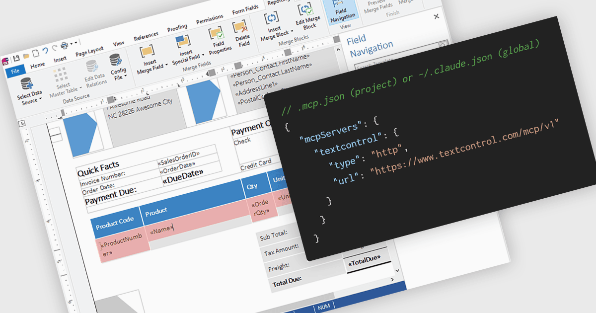Screen dimensions: 596x313
Task: Close the Field Navigation panel
Action: pos(436,16)
